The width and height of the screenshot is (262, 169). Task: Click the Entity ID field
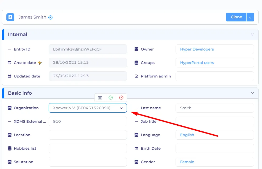pyautogui.click(x=88, y=49)
